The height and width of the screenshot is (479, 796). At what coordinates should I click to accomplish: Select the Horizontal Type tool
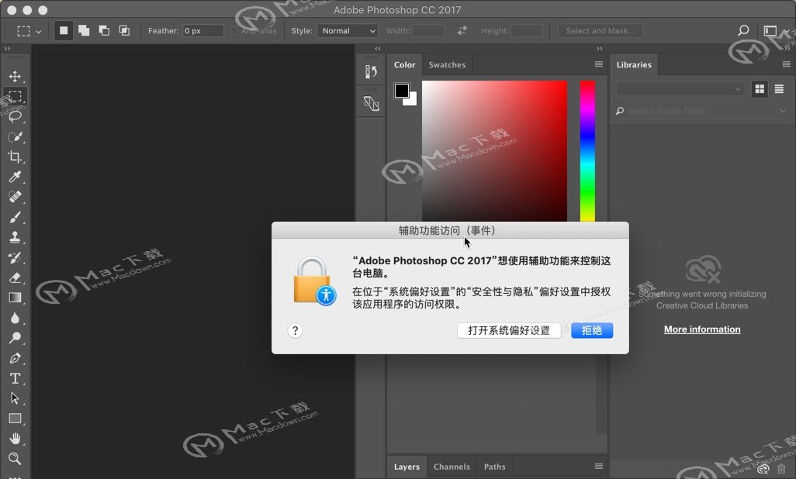[x=15, y=378]
